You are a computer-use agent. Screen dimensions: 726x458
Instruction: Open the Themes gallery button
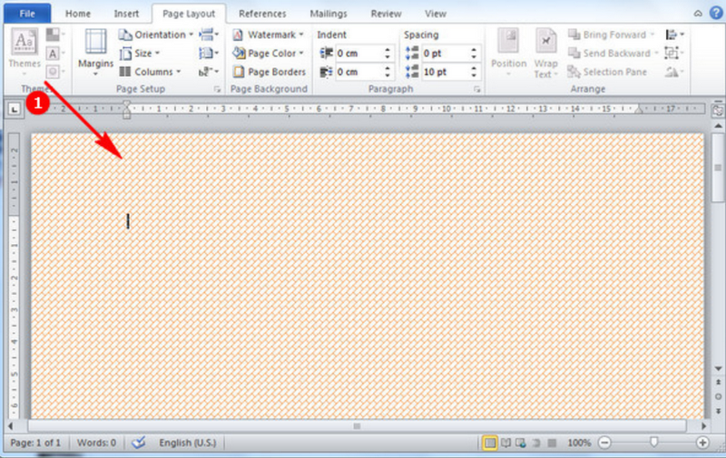pos(25,53)
